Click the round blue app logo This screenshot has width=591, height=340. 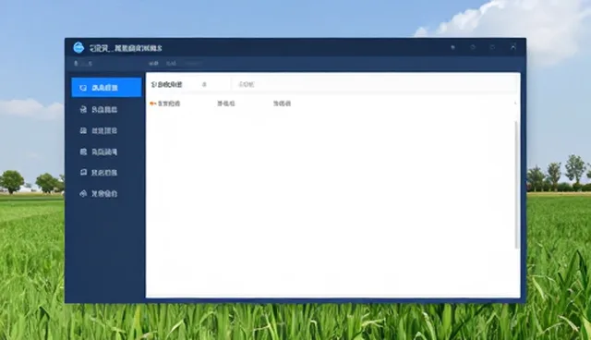click(78, 47)
